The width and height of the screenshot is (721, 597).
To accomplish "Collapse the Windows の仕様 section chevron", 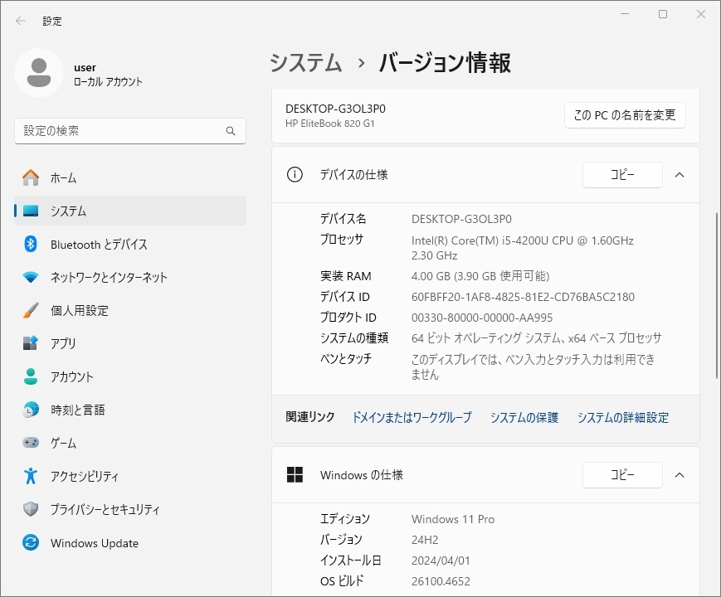I will point(680,475).
